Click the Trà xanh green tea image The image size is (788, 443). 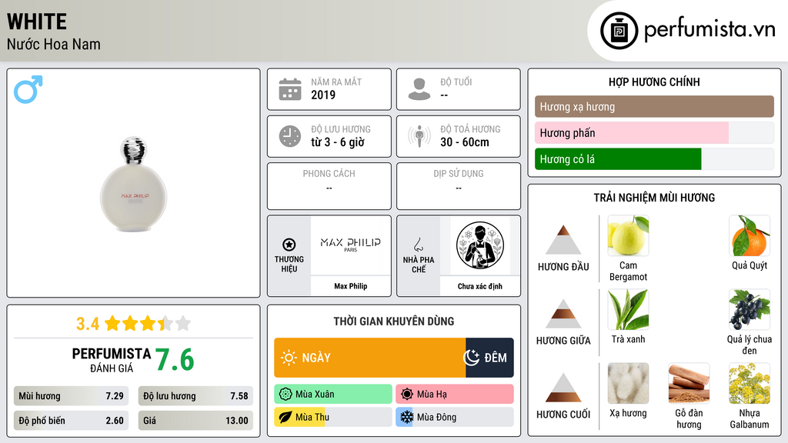click(x=628, y=309)
